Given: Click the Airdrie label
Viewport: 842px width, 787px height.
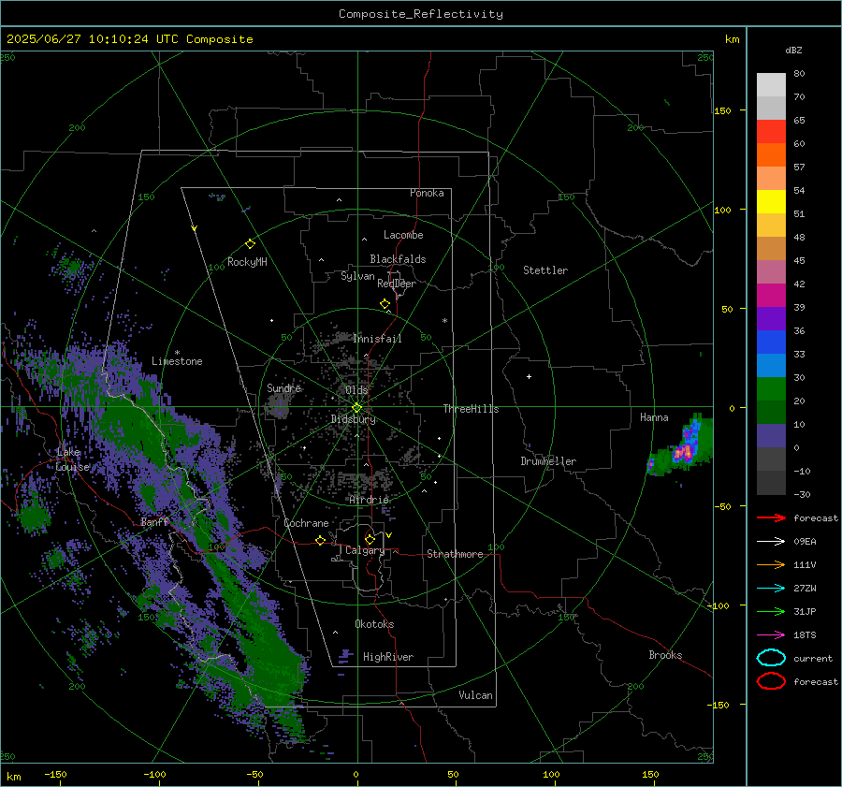Looking at the screenshot, I should click(369, 500).
